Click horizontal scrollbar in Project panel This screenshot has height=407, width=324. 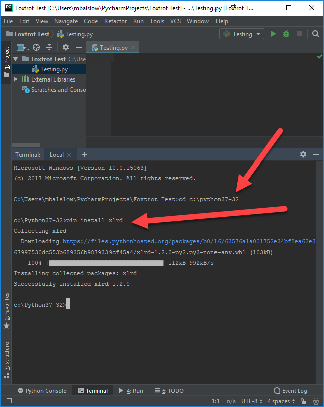pos(26,145)
